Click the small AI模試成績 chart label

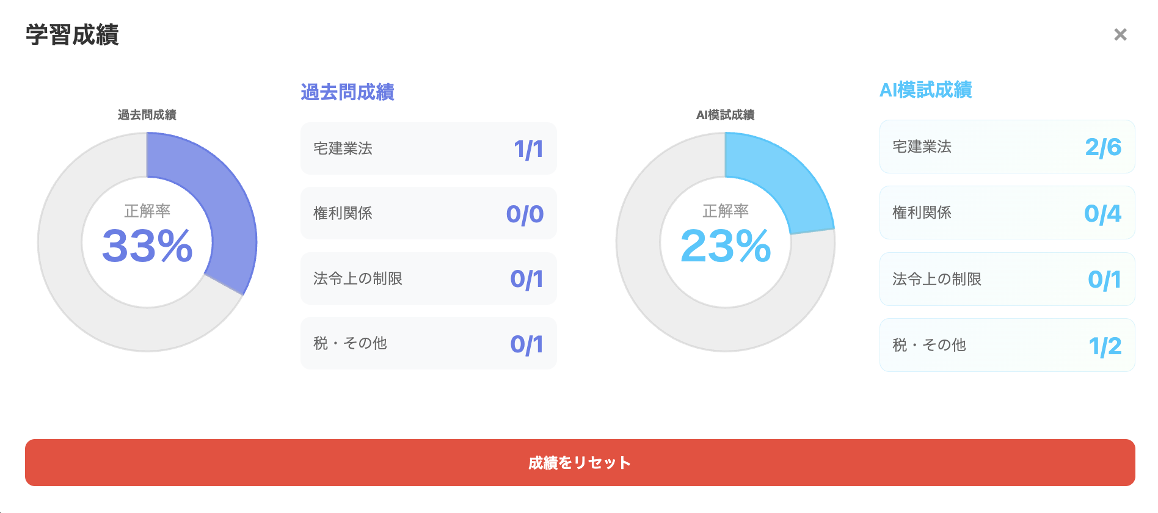click(726, 115)
